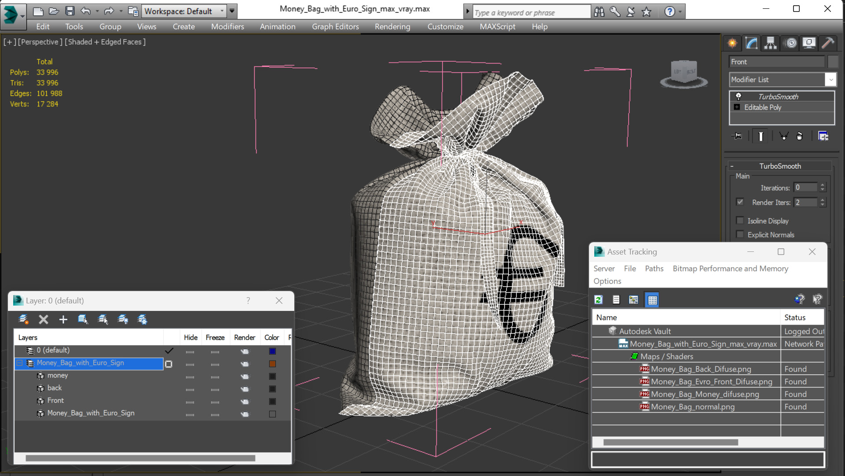The width and height of the screenshot is (845, 476).
Task: Refresh the Asset Tracking list
Action: (598, 300)
